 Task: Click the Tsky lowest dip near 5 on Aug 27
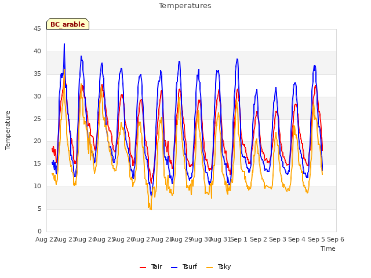151,209
